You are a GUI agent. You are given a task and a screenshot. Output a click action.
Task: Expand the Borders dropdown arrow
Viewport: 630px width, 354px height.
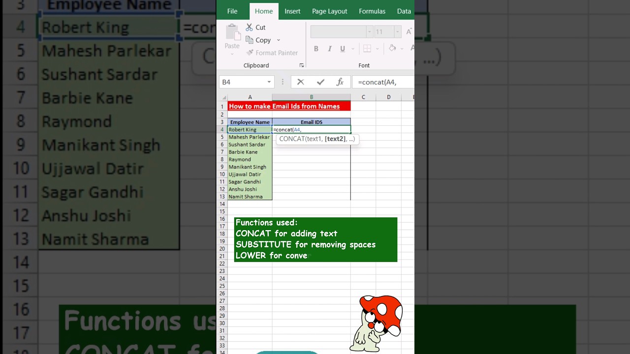tap(378, 49)
